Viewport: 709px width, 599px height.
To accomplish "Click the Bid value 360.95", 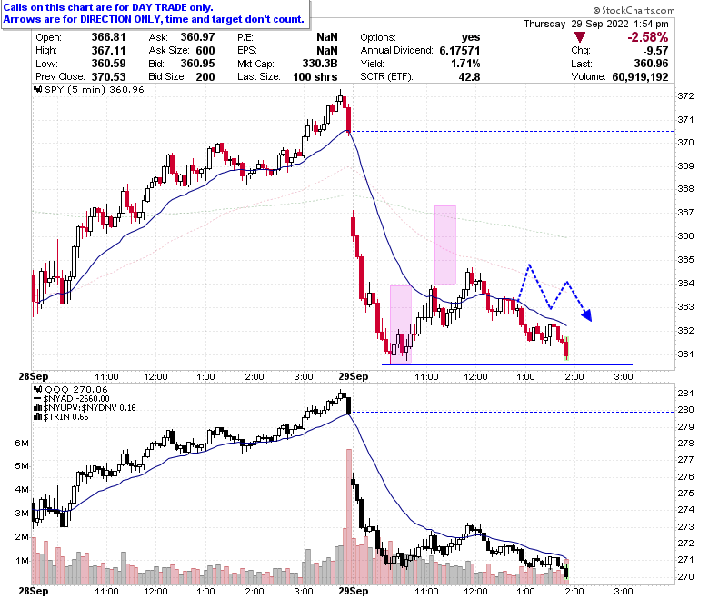I will [197, 64].
